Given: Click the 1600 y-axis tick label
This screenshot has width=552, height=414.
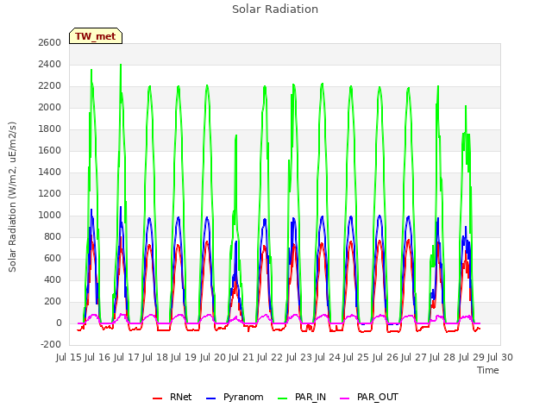Looking at the screenshot, I should point(50,151).
